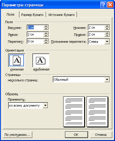Screen dimensions: 115x141
Task: Decrease the Верхнее margin with down arrow
Action: click(46, 29)
